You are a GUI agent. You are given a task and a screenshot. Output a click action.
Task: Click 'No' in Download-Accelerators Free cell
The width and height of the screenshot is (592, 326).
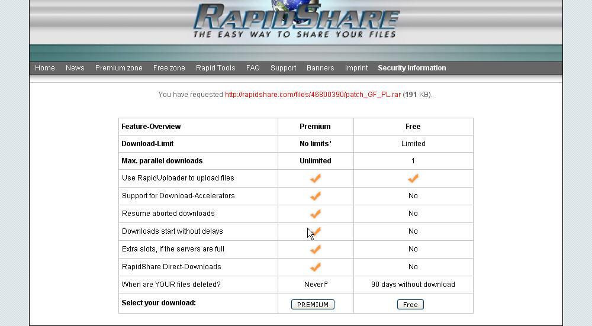(x=413, y=196)
